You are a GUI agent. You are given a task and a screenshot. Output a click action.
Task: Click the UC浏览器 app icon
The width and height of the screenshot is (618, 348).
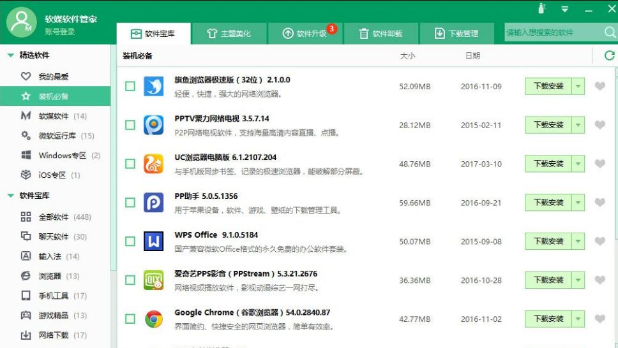coord(153,164)
